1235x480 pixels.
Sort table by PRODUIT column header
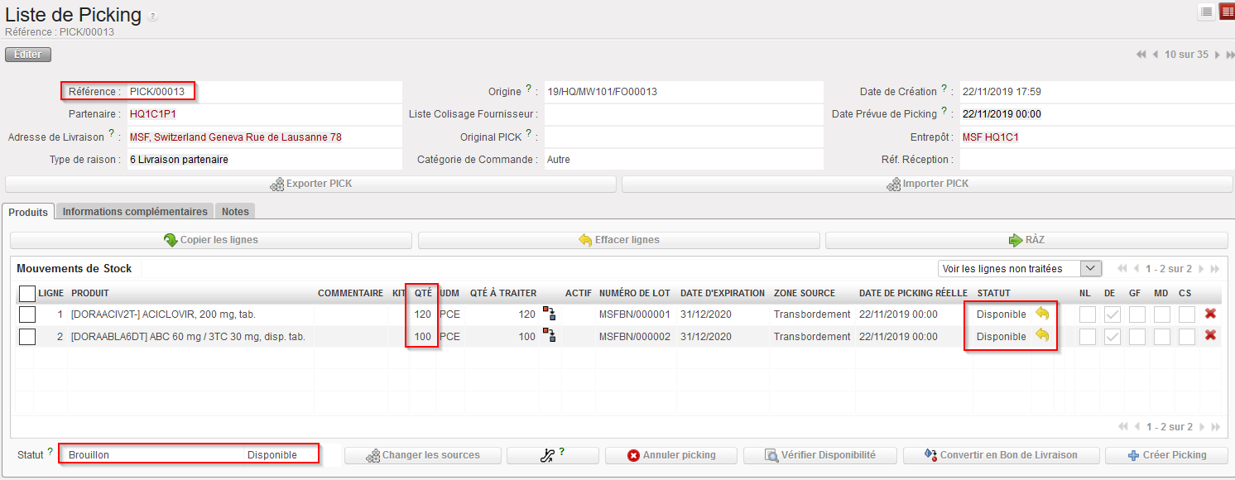click(x=90, y=293)
